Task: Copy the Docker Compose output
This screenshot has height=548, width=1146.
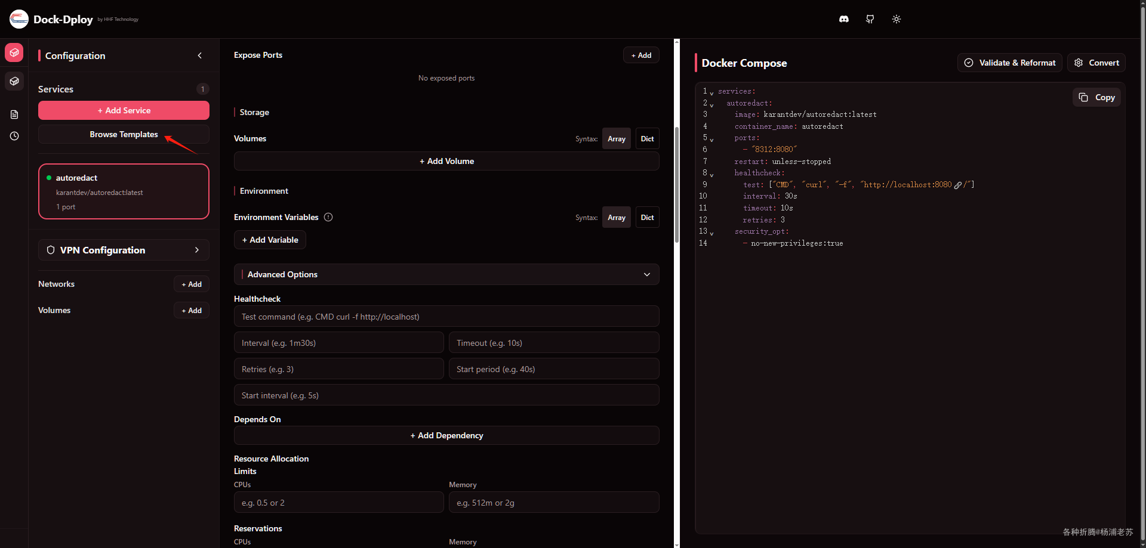Action: point(1096,97)
